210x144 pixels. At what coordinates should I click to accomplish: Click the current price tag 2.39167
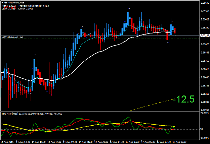click(205, 35)
